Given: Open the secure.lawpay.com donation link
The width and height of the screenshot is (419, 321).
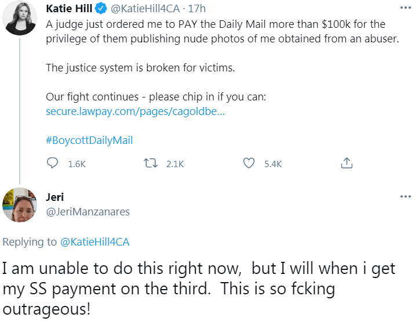Looking at the screenshot, I should [135, 111].
